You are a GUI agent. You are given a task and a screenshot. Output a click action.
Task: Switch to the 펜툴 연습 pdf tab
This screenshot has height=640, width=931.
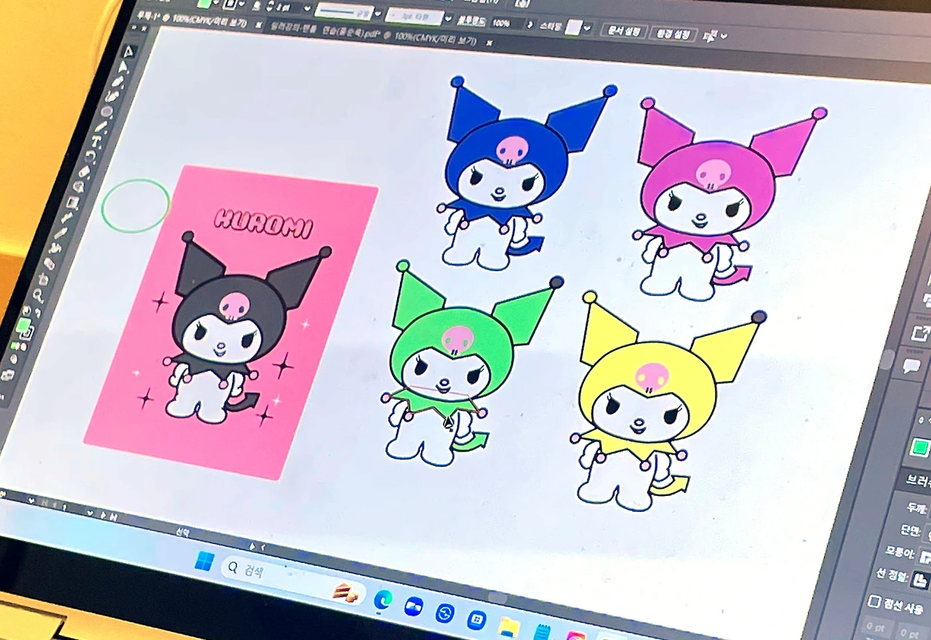tap(375, 35)
